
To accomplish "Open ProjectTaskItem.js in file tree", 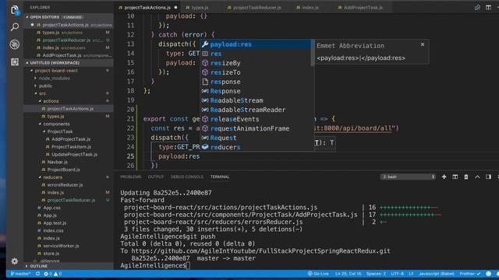I will (71, 147).
